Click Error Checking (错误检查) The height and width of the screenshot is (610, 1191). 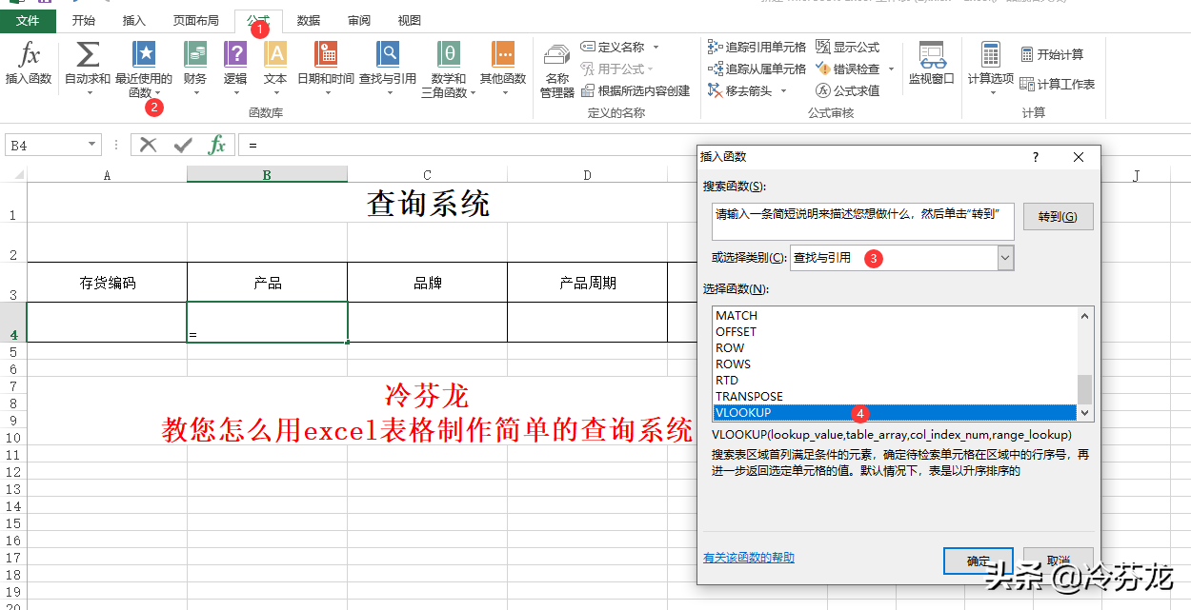(x=848, y=69)
